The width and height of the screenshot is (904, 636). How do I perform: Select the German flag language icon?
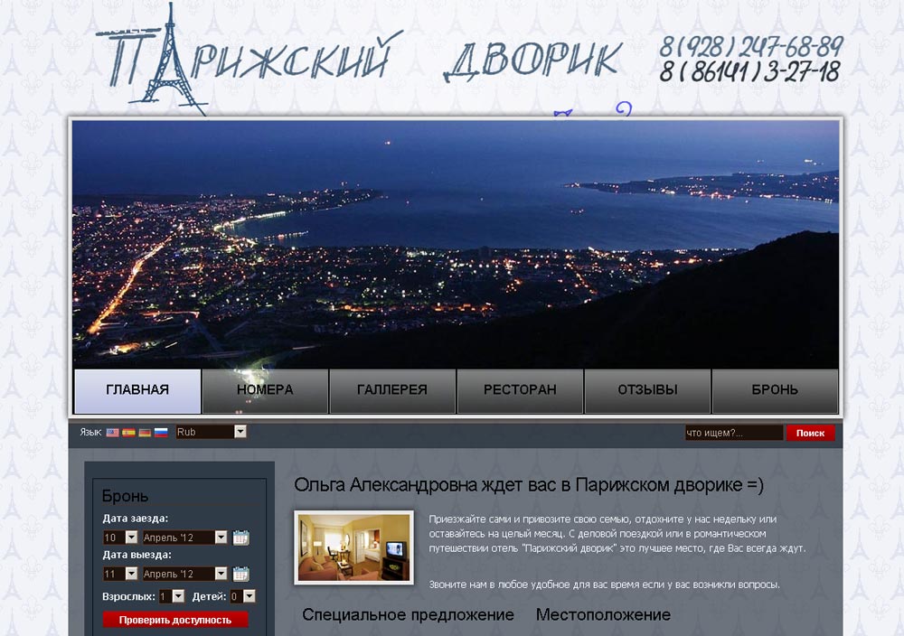coord(145,432)
